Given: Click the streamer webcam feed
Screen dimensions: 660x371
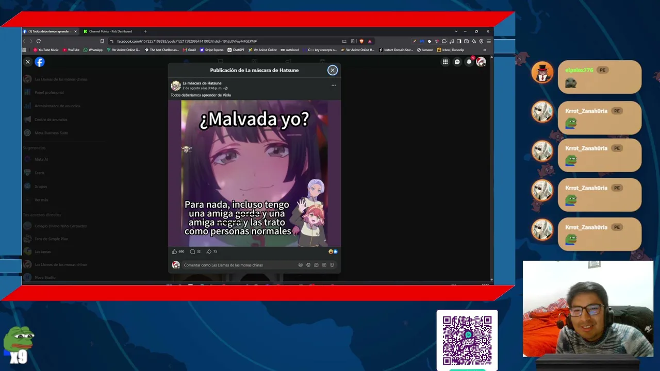Looking at the screenshot, I should click(588, 309).
